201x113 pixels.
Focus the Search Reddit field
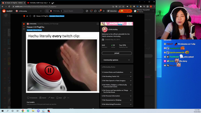(73, 11)
